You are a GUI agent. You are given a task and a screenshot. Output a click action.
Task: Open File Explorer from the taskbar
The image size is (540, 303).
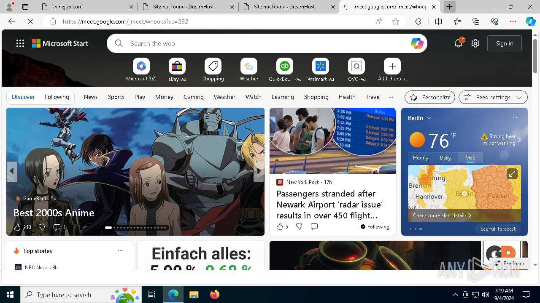194,295
